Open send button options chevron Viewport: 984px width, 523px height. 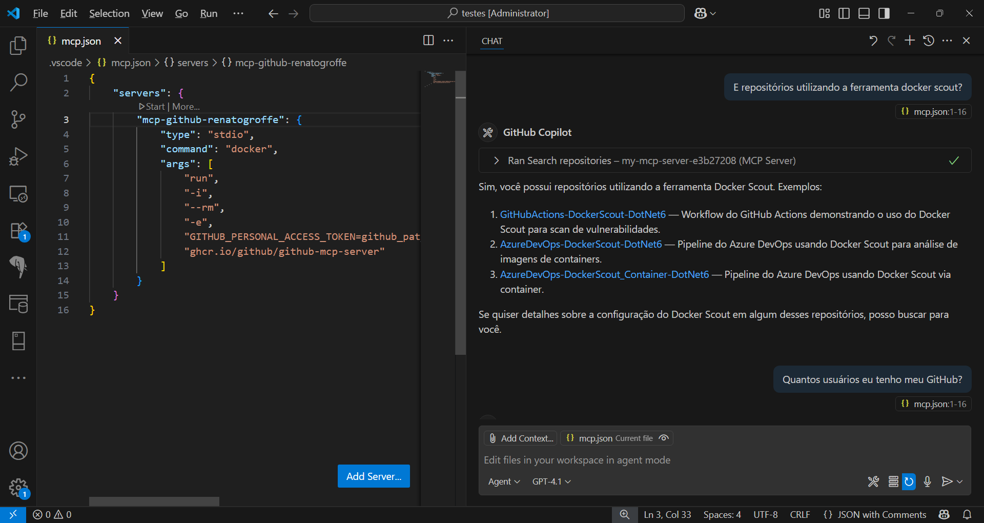coord(960,481)
